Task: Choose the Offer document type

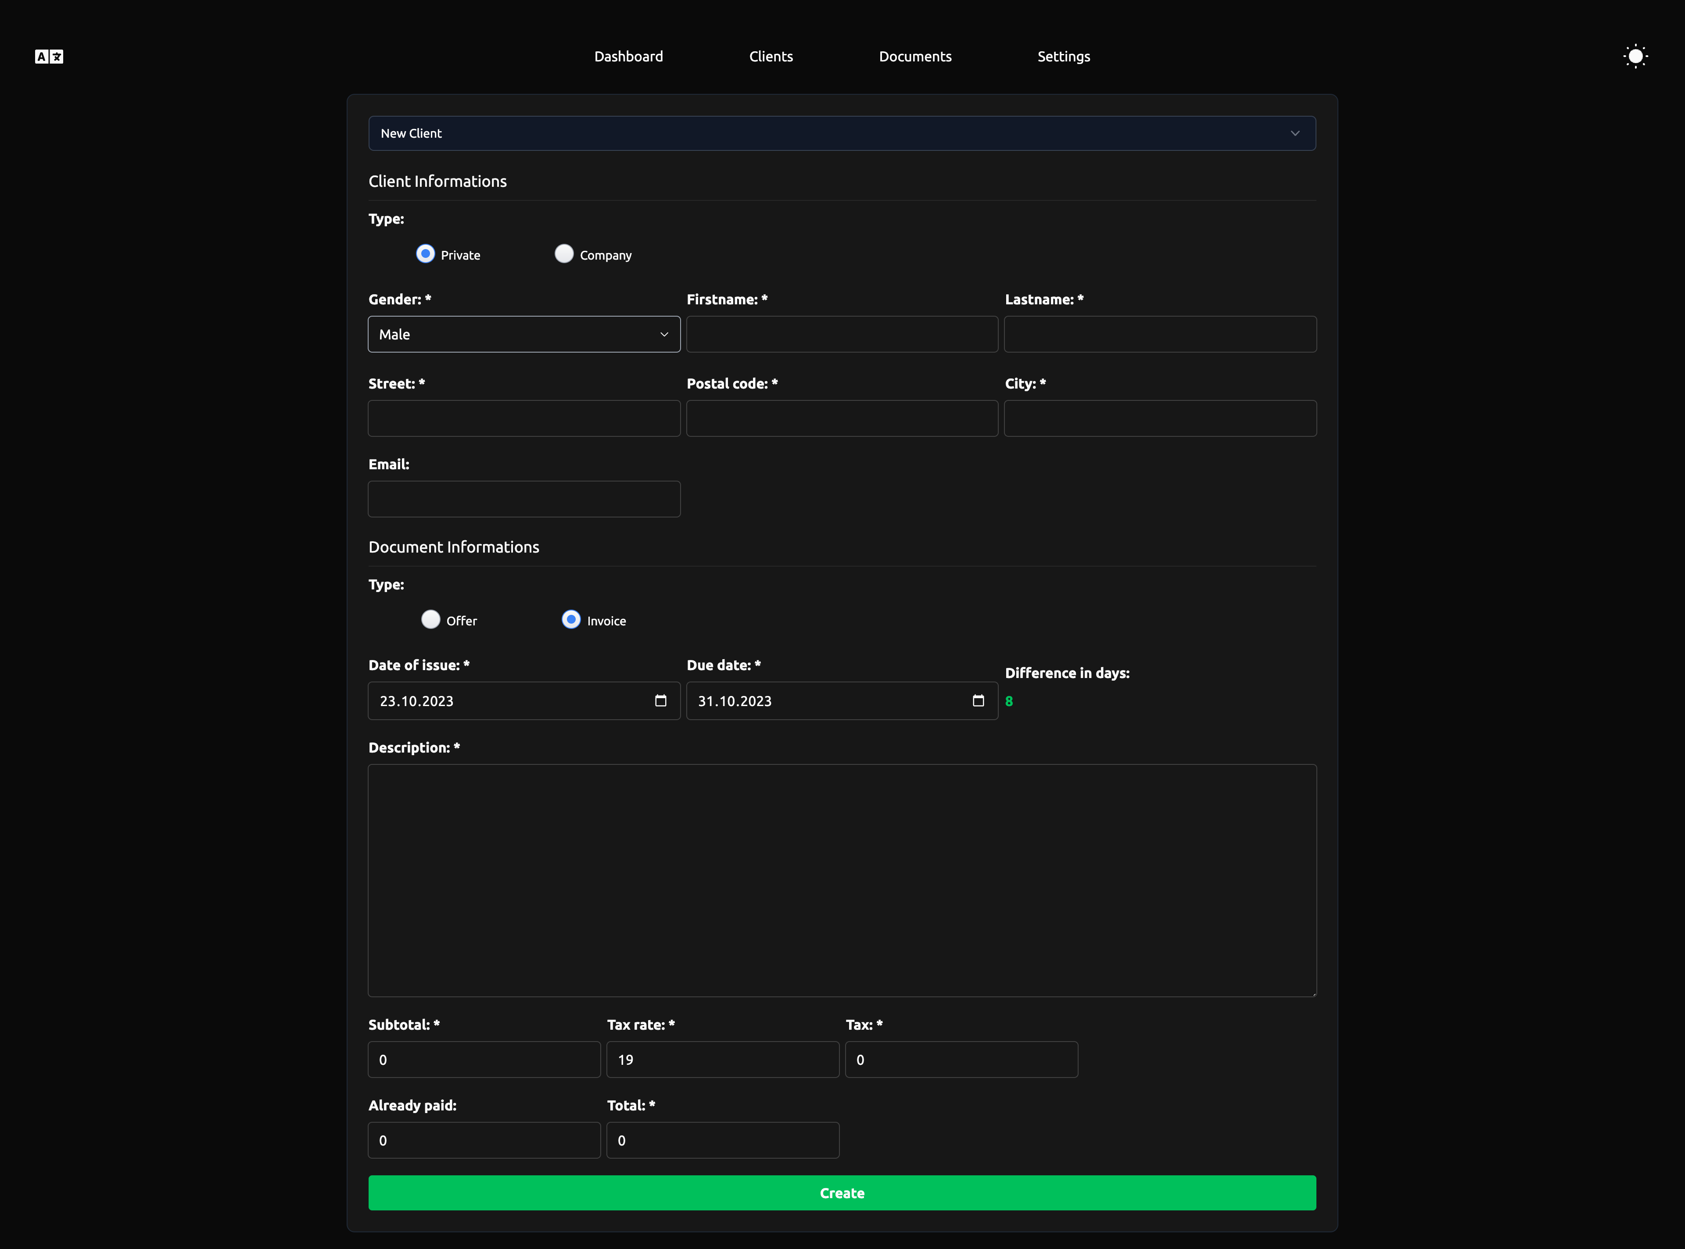Action: (x=430, y=620)
